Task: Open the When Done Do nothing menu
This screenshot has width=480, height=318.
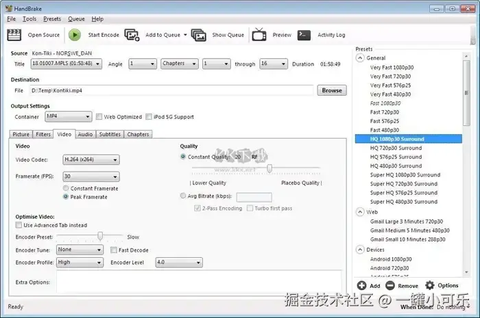Action: coord(453,307)
